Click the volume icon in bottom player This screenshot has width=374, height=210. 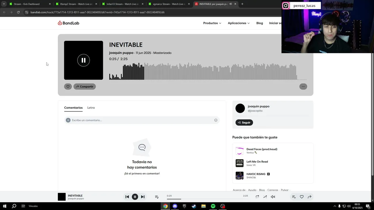273,197
